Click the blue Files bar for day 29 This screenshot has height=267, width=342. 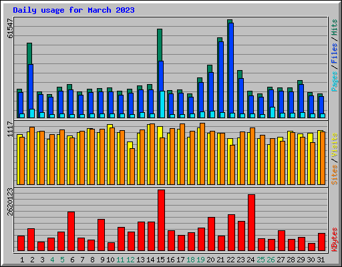tap(301, 98)
